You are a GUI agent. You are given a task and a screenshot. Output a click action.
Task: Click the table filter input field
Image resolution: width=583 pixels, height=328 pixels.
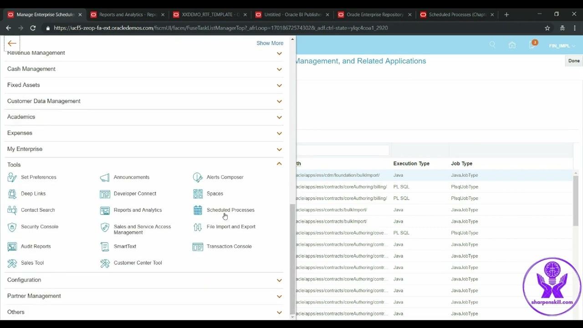pyautogui.click(x=343, y=150)
